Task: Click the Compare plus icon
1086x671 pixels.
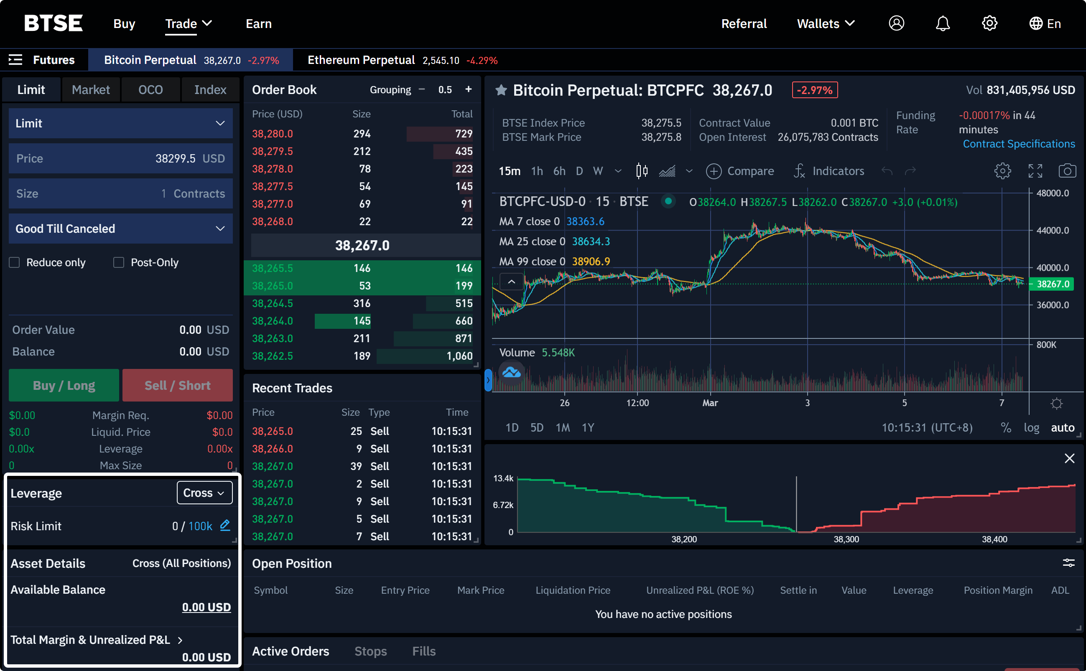Action: coord(714,171)
